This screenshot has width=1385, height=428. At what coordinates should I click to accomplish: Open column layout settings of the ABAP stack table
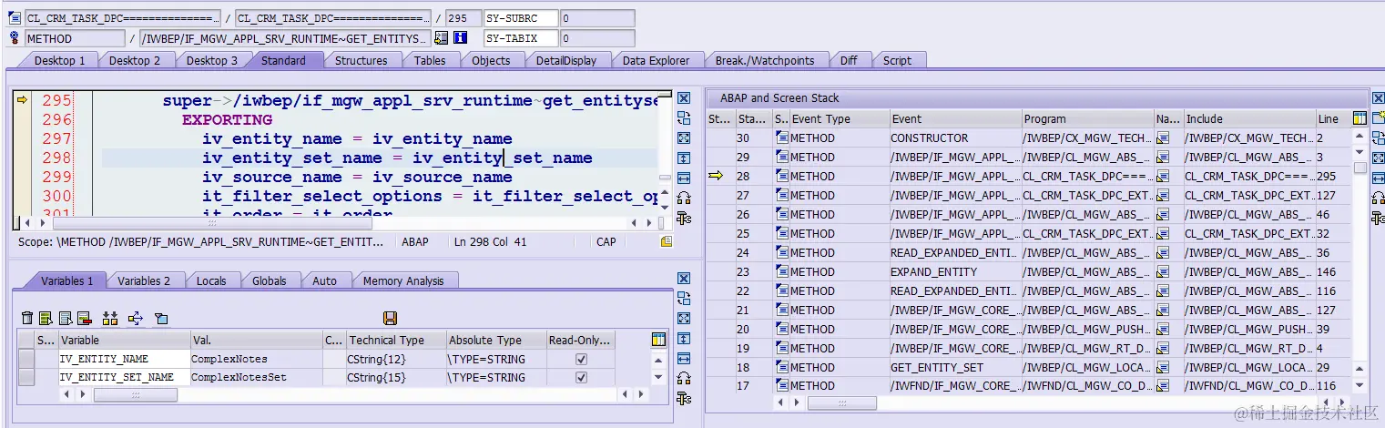tap(1360, 118)
